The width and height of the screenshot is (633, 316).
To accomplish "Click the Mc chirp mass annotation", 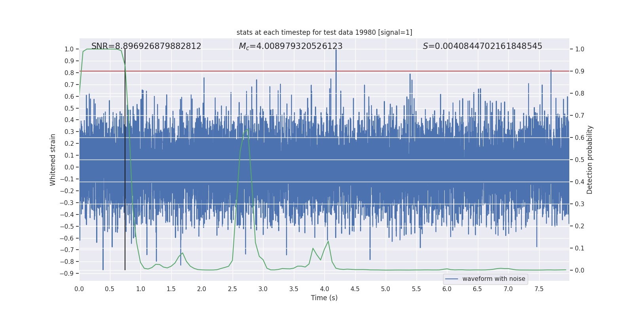I will pyautogui.click(x=290, y=46).
